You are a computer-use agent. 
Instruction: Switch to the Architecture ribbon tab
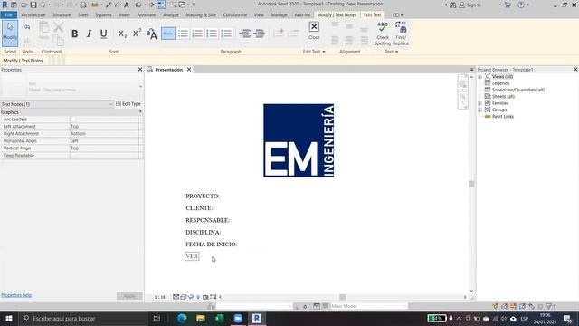[x=33, y=15]
